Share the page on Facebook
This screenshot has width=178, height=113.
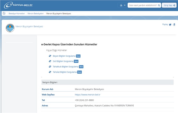[174, 25]
